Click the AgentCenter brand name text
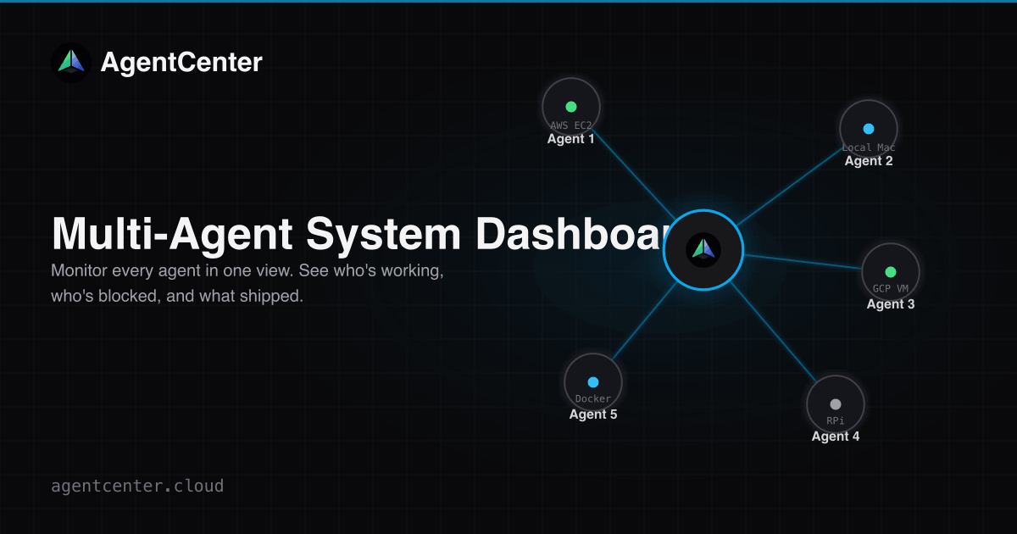The image size is (1017, 534). [181, 63]
